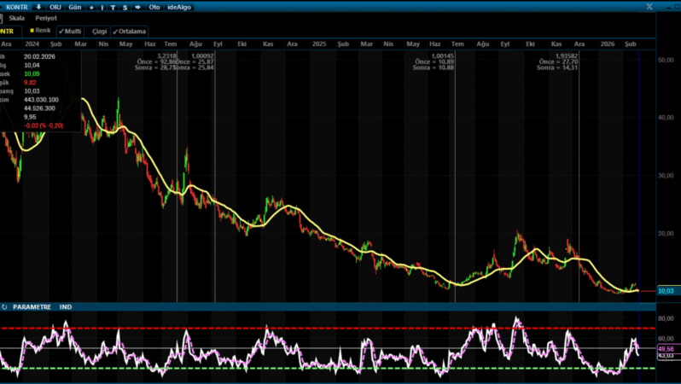Screen dimensions: 681x384
Task: Open PARAMETRE in the indicator panel
Action: [x=32, y=306]
